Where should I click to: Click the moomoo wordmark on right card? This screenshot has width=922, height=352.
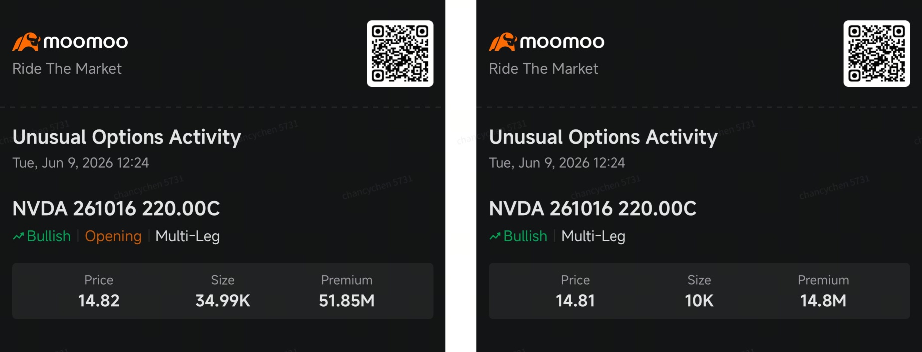(562, 42)
